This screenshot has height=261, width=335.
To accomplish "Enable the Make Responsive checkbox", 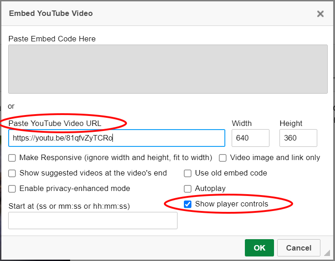I will coord(12,158).
